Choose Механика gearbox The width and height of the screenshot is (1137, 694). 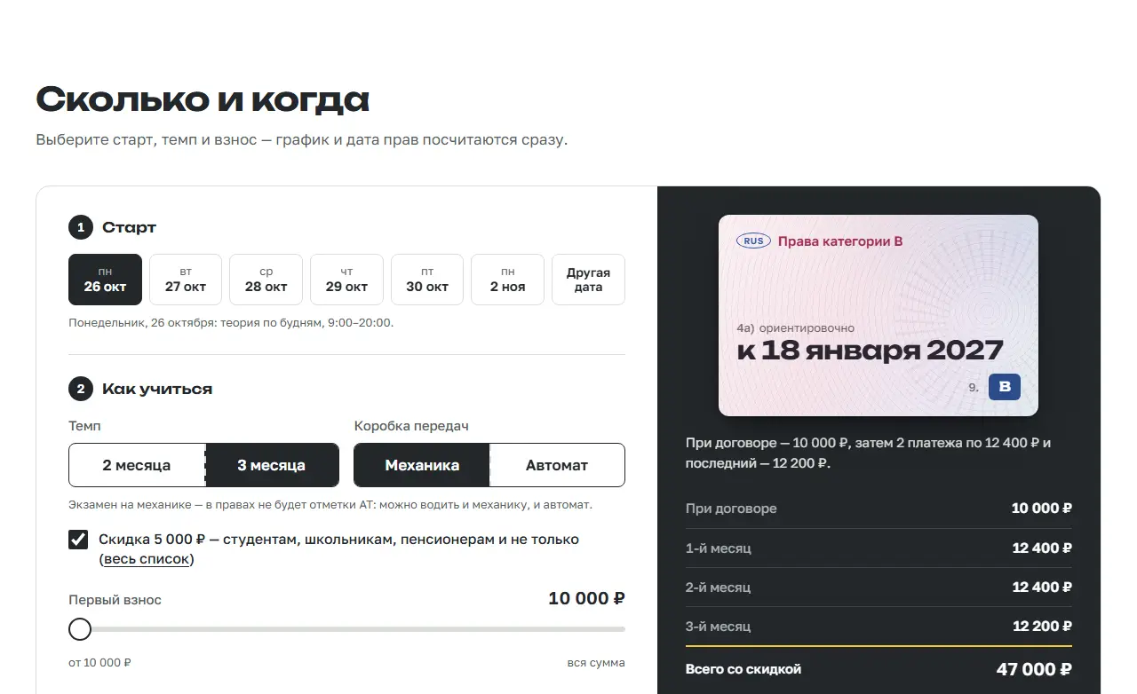(x=422, y=465)
